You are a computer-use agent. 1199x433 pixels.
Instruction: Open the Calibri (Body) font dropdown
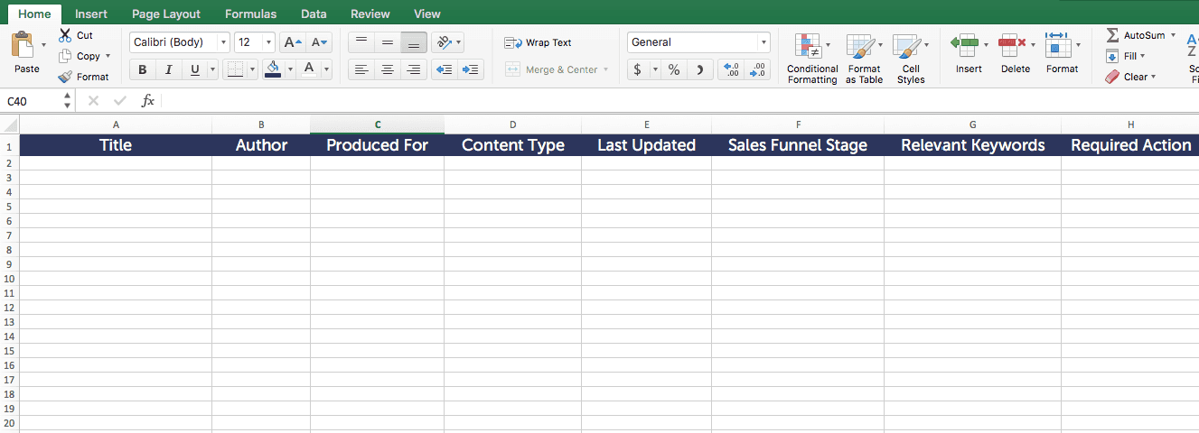click(223, 42)
